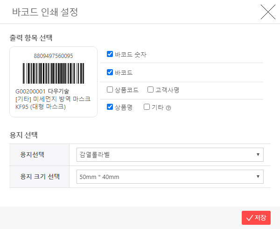Click the 용지 선택 section heading
This screenshot has height=229, width=280.
24,135
